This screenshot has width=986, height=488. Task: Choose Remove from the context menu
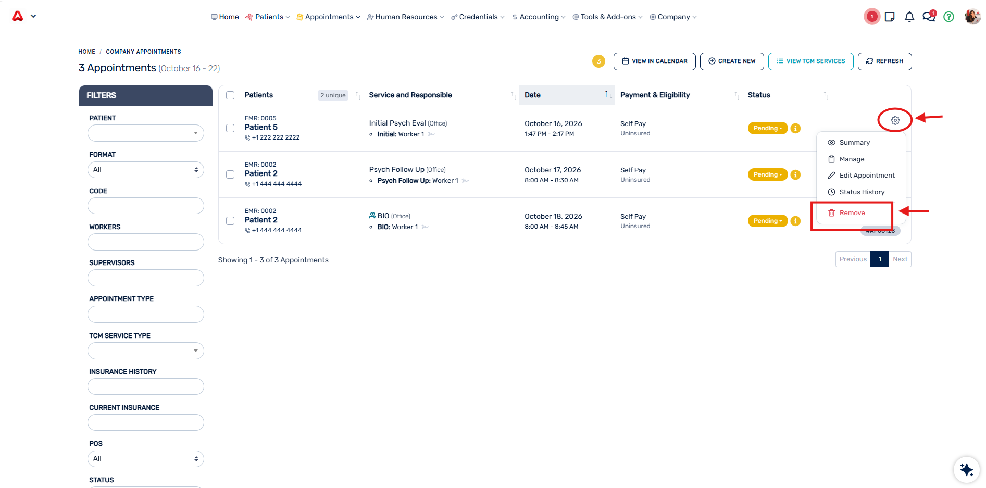[x=852, y=213]
